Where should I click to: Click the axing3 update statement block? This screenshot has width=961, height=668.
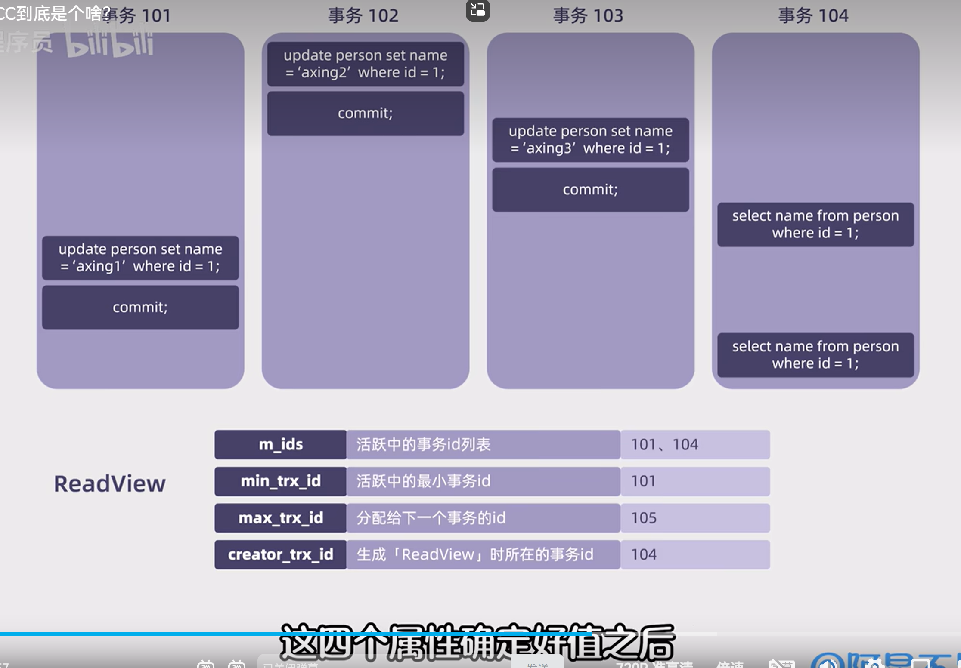(590, 140)
